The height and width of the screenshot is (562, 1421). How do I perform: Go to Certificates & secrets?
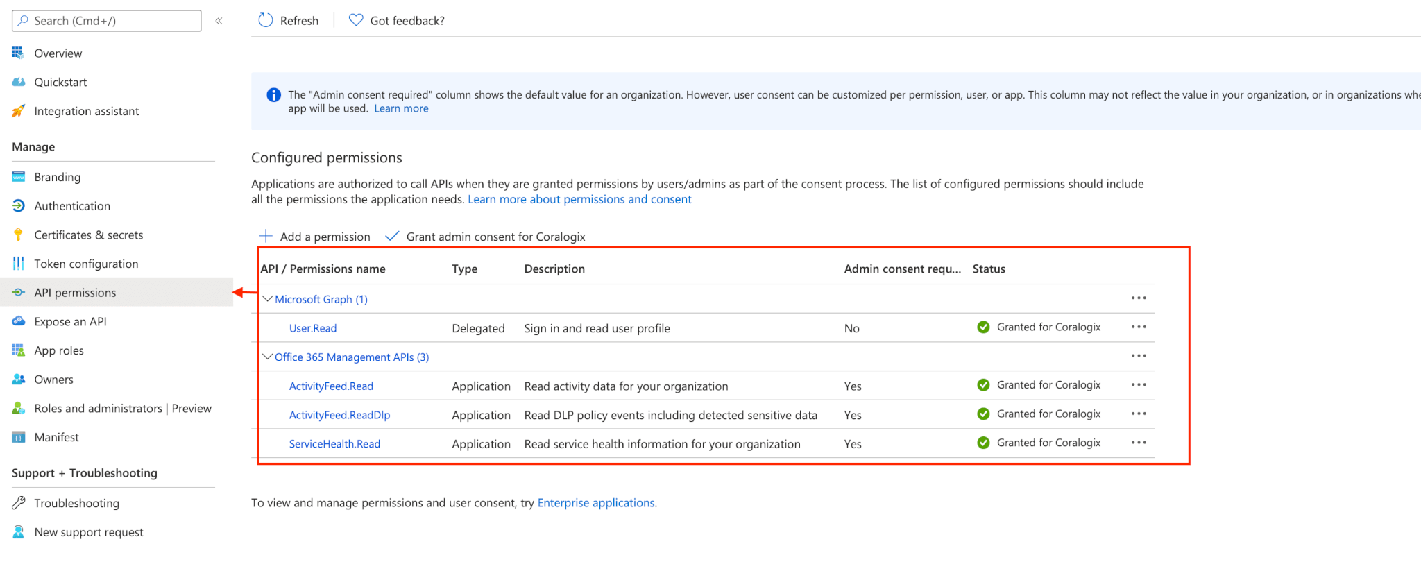(x=89, y=235)
